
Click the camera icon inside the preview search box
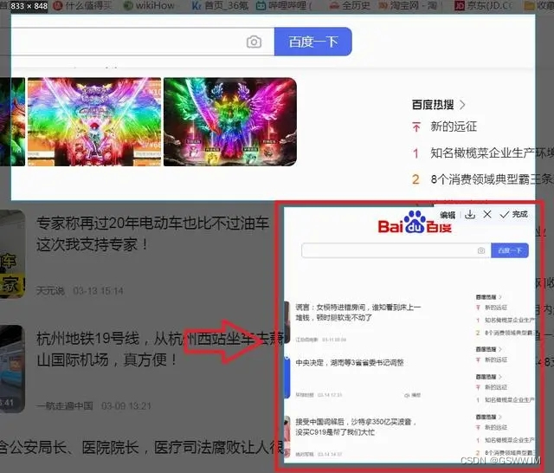tap(481, 250)
